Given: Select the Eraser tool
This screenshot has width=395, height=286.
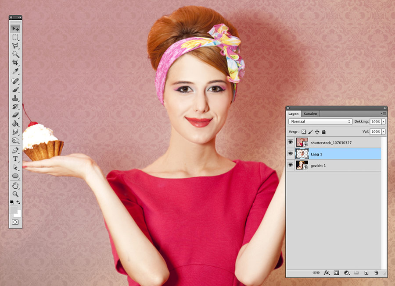Looking at the screenshot, I should pos(15,115).
